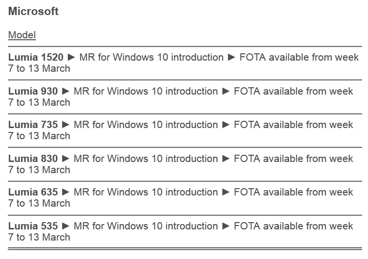
Task: Click the arrow before FOTA in Lumia 930 row
Action: tap(226, 91)
